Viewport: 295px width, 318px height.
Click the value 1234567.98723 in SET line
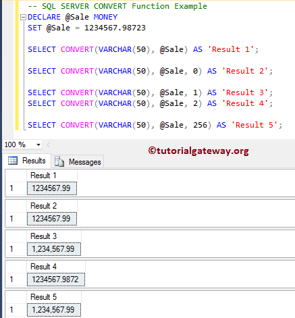pyautogui.click(x=115, y=28)
